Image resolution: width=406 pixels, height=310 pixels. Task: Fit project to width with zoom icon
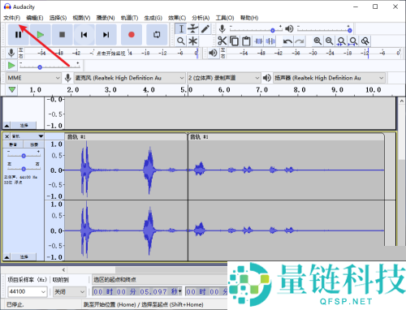click(353, 41)
